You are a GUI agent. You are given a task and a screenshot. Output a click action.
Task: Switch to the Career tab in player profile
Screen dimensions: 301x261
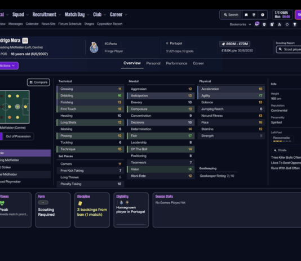coord(198,63)
